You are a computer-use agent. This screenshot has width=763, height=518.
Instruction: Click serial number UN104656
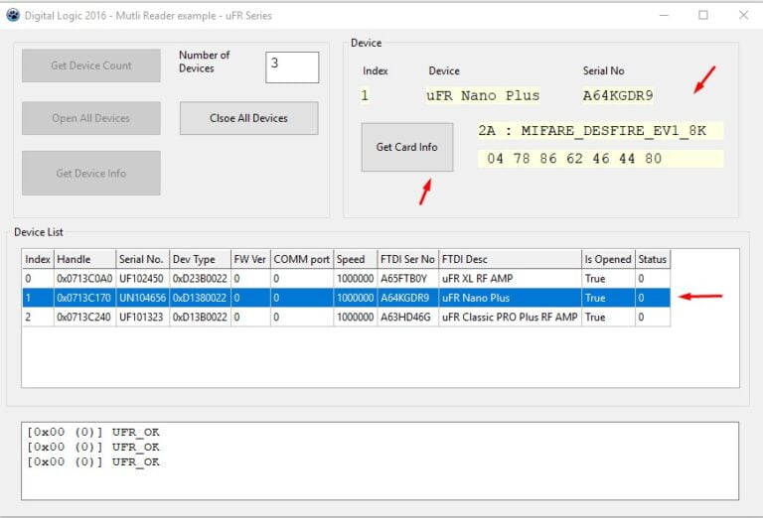click(143, 298)
